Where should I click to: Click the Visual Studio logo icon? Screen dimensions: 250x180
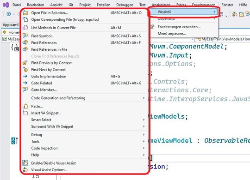(6, 5)
